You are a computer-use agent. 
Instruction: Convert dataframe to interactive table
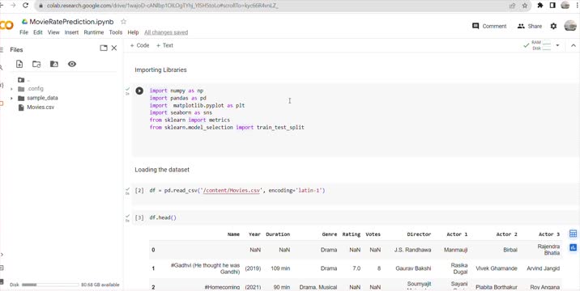tap(573, 234)
